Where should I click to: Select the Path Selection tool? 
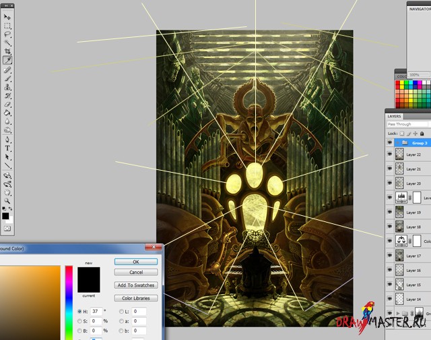click(x=7, y=157)
